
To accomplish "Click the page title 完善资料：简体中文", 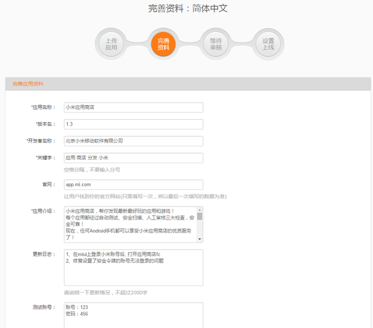I will [188, 8].
